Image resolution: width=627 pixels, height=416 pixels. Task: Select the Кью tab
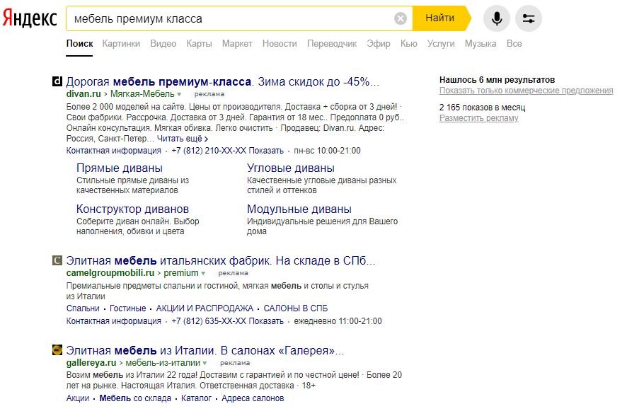point(408,44)
